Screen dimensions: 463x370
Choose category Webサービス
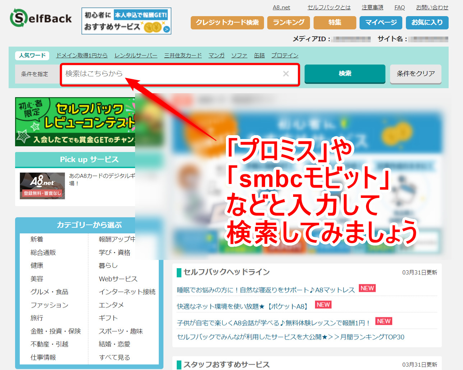coord(118,279)
